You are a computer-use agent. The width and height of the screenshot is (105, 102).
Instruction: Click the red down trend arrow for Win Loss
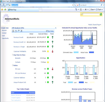click(52, 69)
